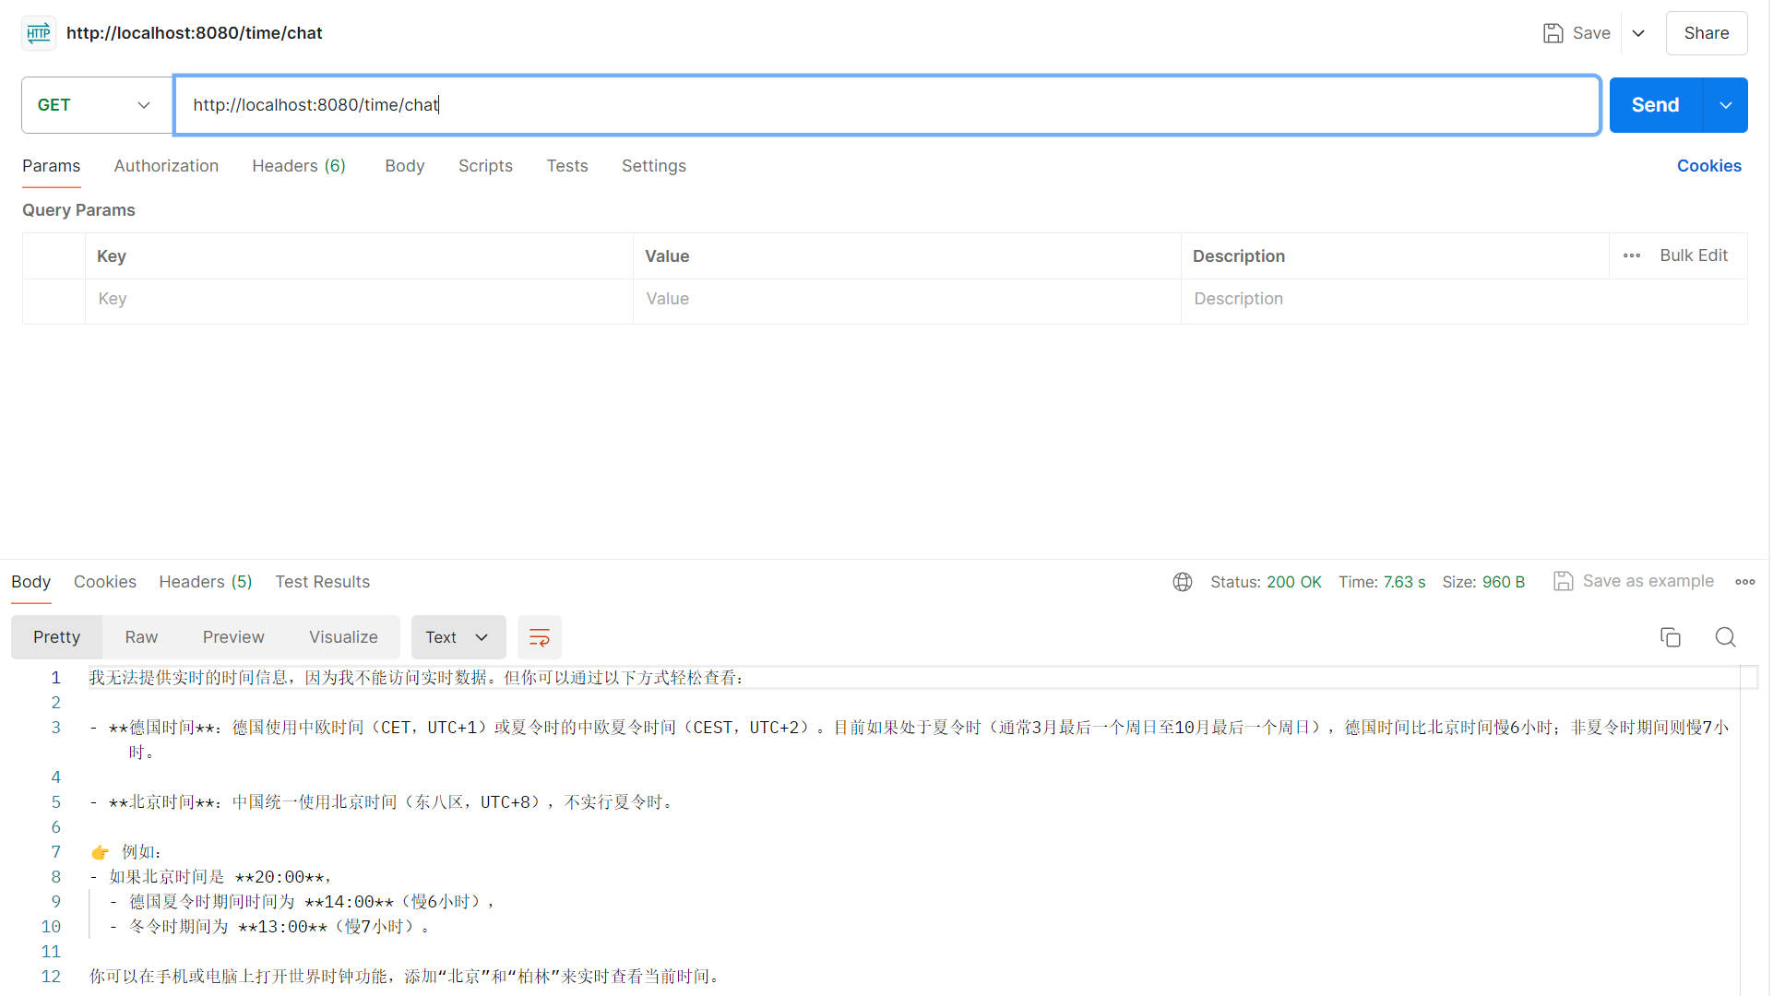
Task: Open the Text format dropdown
Action: tap(458, 637)
